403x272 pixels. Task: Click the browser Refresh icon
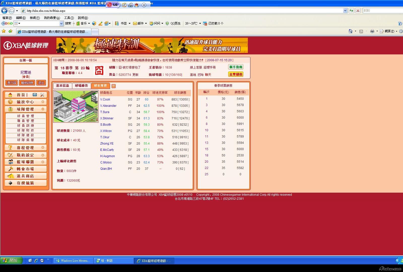pyautogui.click(x=351, y=11)
